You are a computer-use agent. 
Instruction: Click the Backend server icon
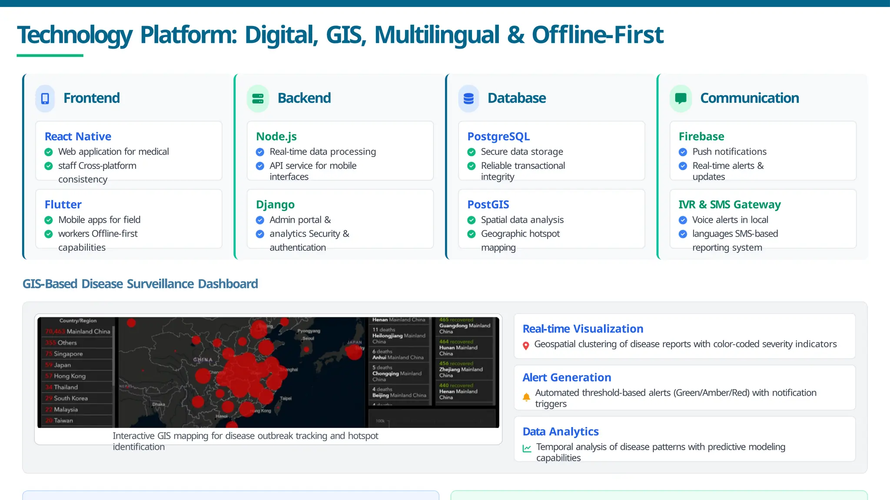click(258, 99)
